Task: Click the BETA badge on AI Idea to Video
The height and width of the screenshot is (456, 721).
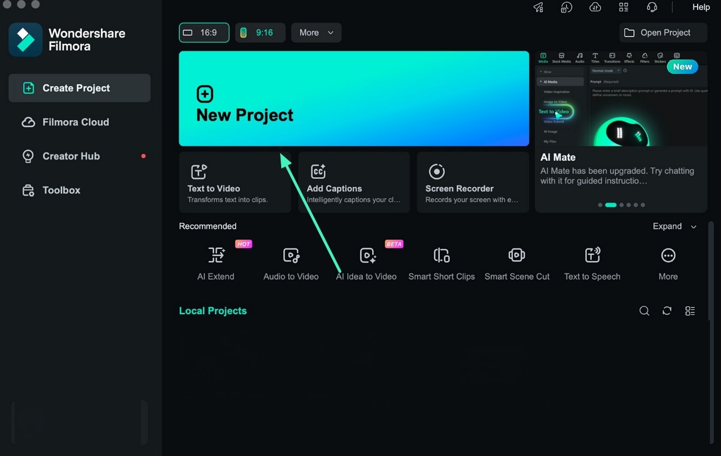Action: [394, 244]
